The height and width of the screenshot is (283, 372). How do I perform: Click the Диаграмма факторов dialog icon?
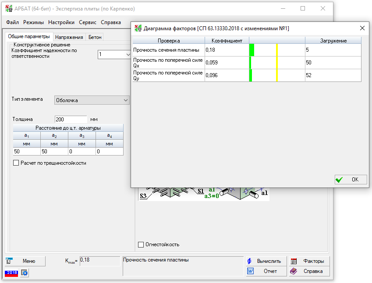[138, 28]
